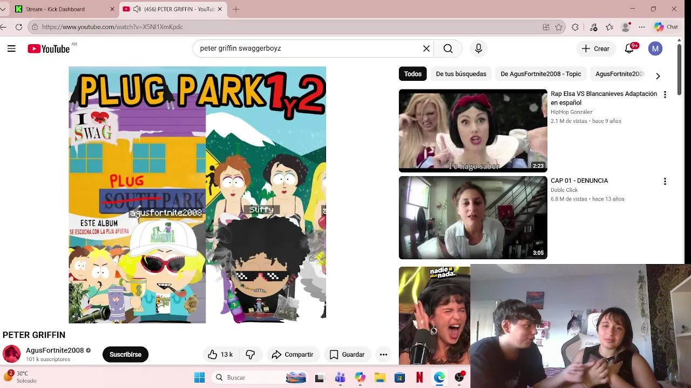Dislike the video with thumbs down
Image resolution: width=691 pixels, height=388 pixels.
pyautogui.click(x=250, y=354)
